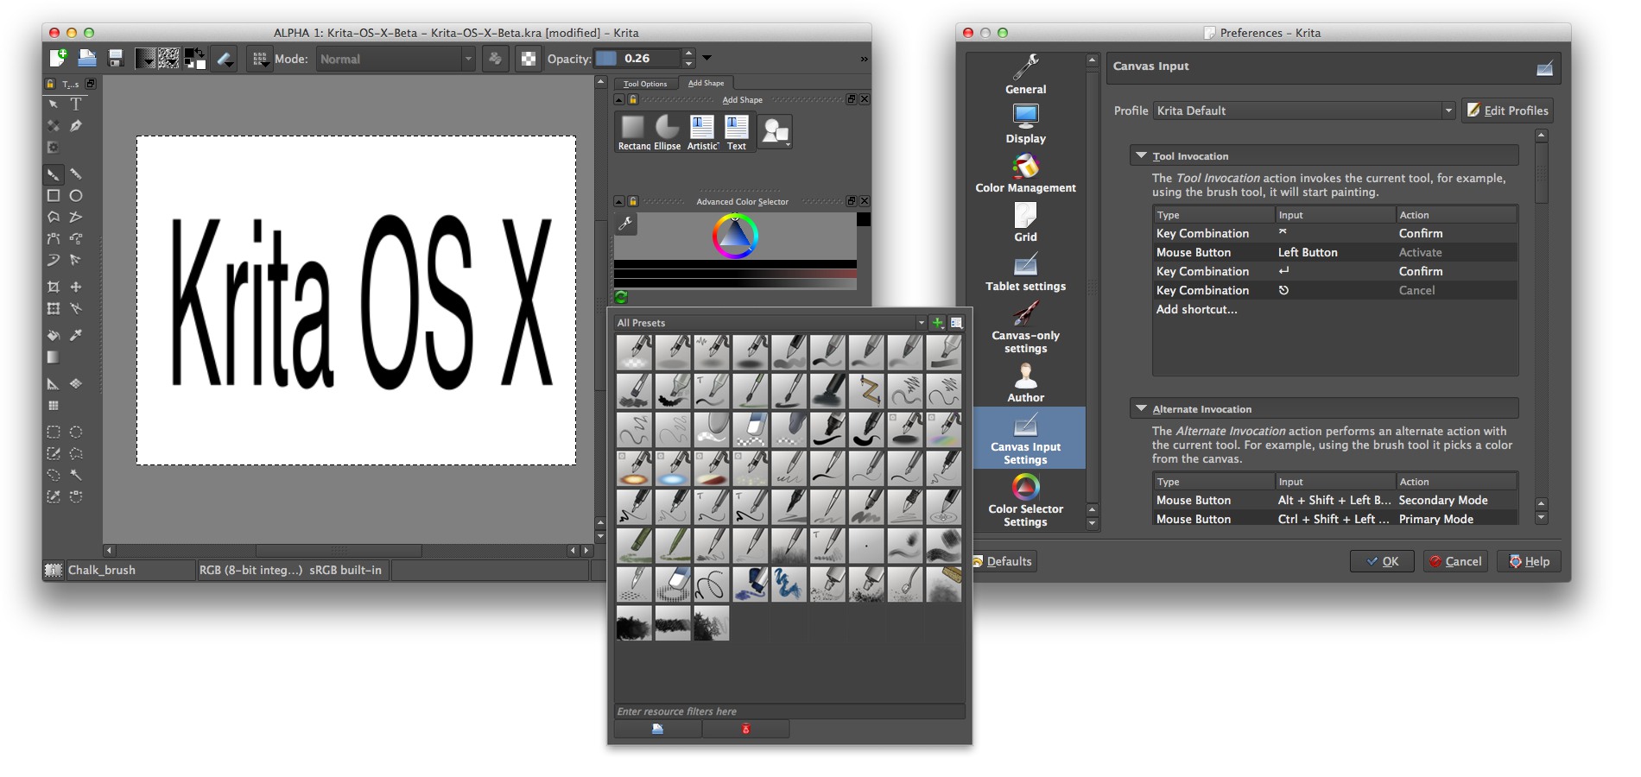Open the Mode blending dropdown
The height and width of the screenshot is (777, 1641).
click(397, 59)
